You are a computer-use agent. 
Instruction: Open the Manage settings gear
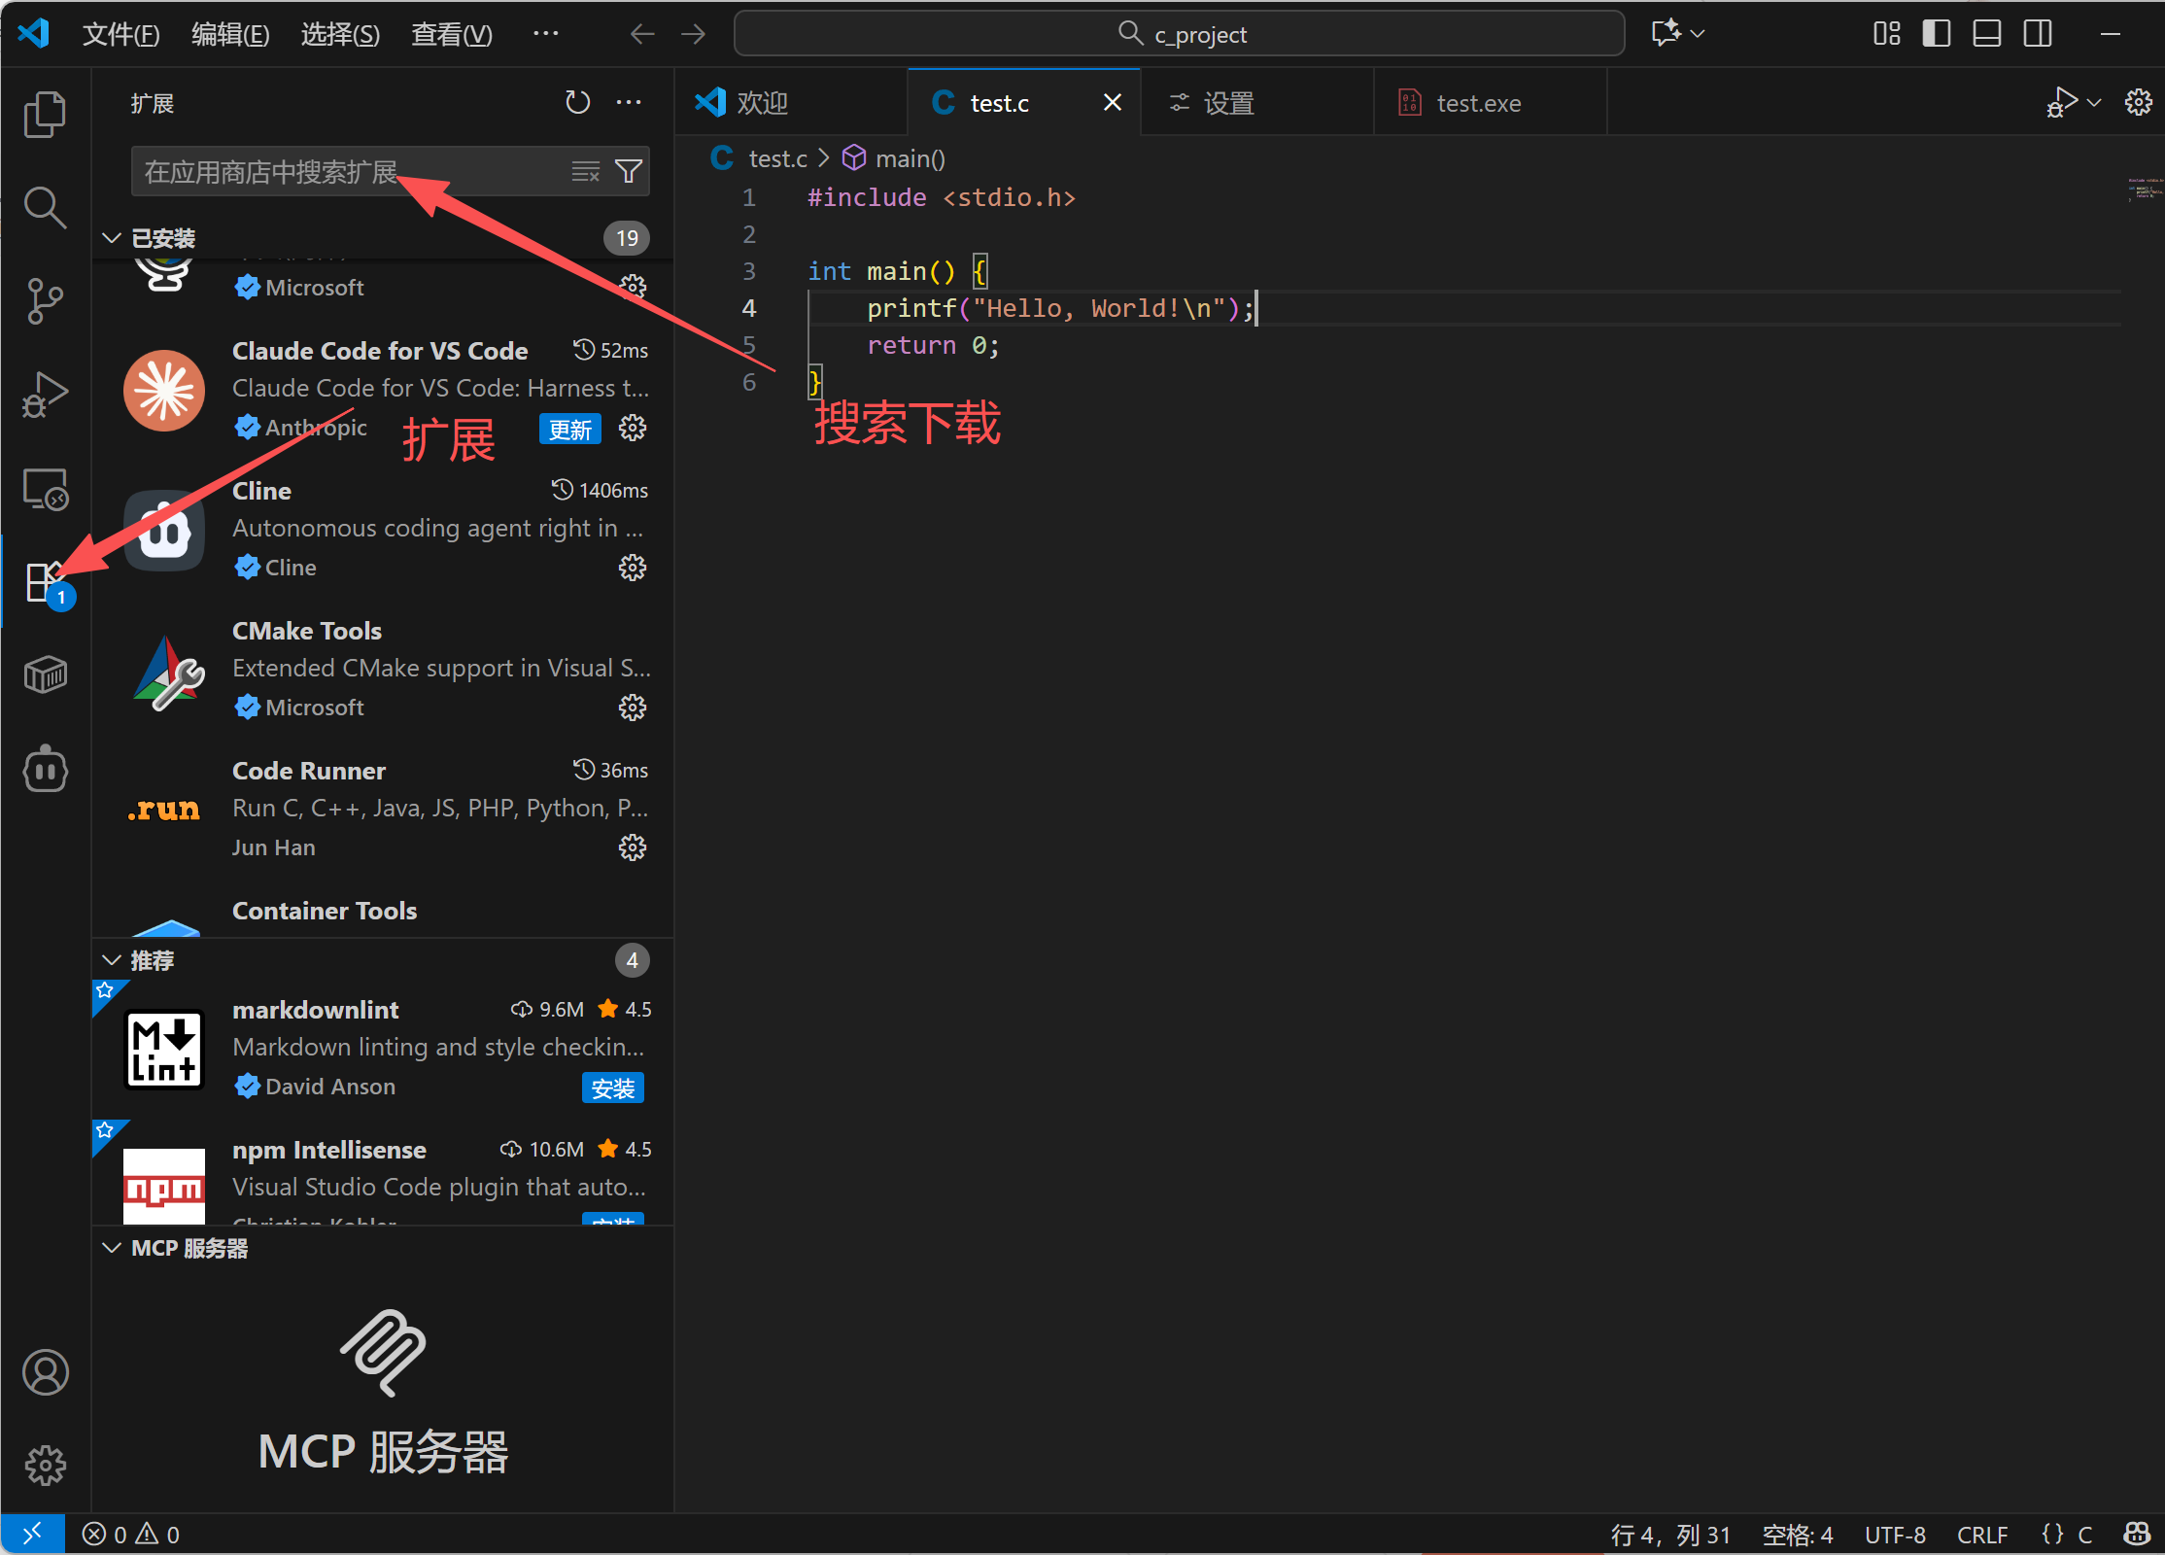click(45, 1466)
